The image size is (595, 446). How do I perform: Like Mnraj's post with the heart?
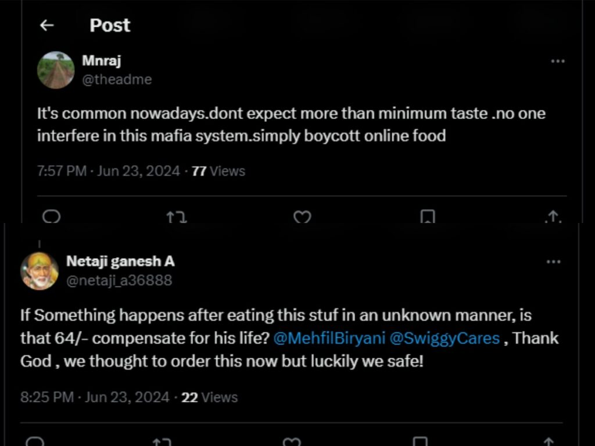pos(302,217)
